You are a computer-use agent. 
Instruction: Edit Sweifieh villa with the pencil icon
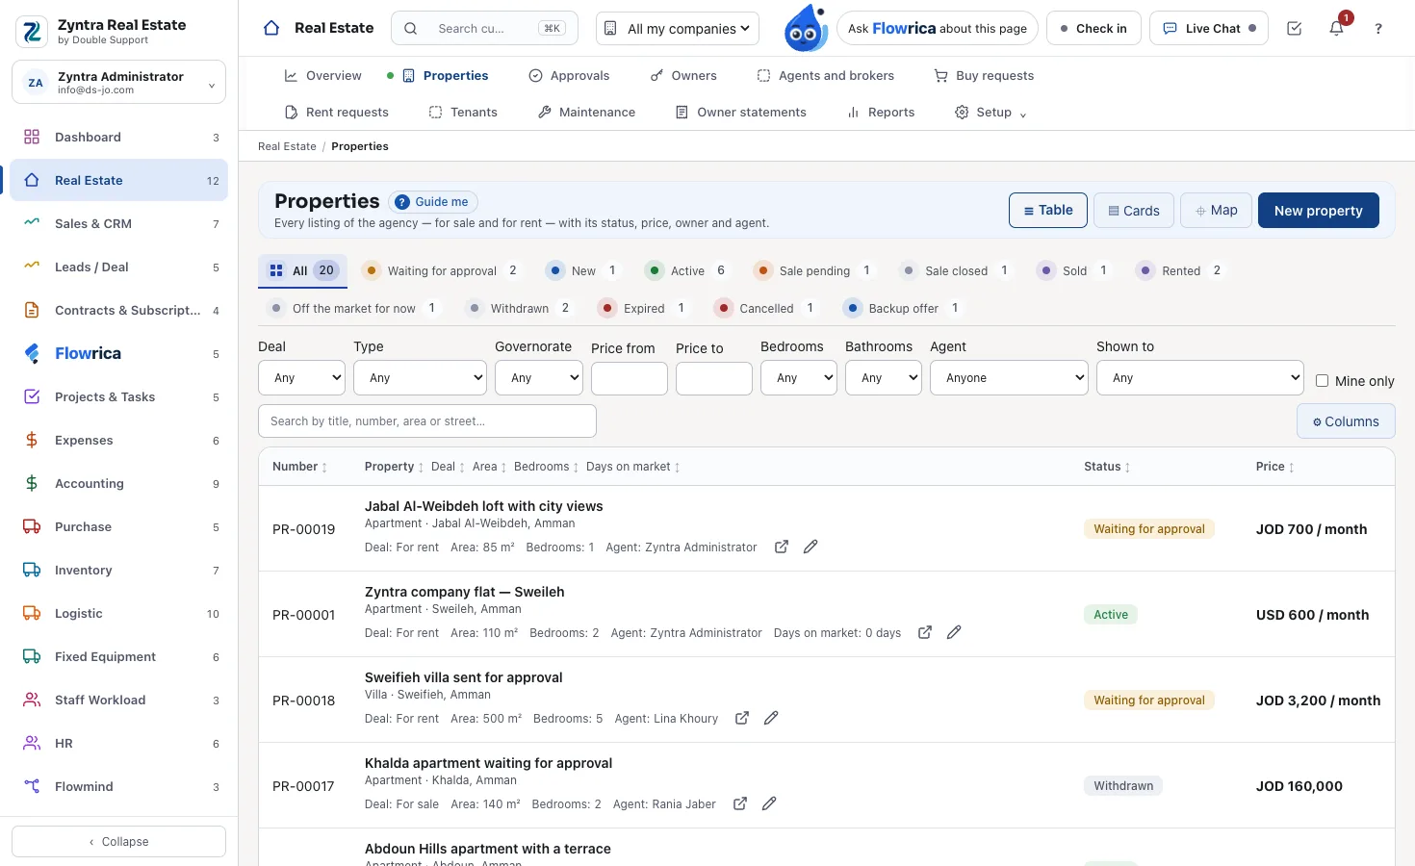point(771,718)
